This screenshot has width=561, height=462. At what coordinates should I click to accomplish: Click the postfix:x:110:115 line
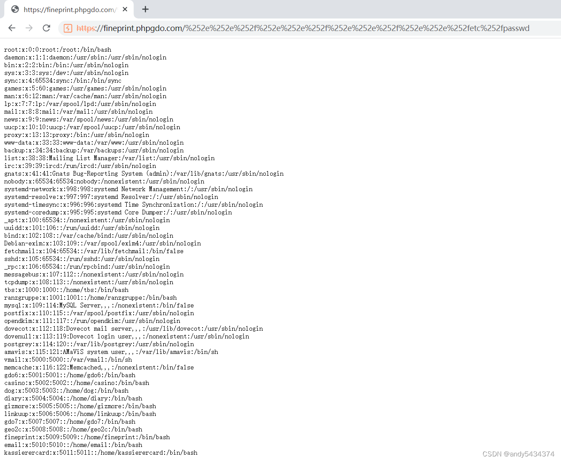[99, 313]
